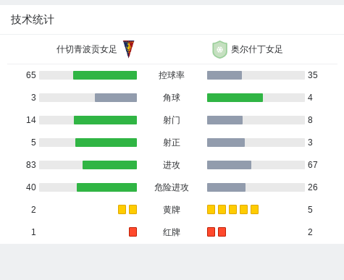The height and width of the screenshot is (280, 344).
Task: Click the green 角球 bar for the away team
Action: coord(235,98)
